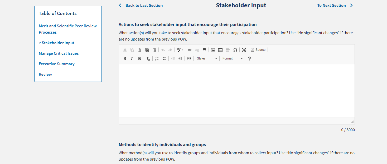Click the Paste as plain text icon
Screen dimensions: 387x164
pyautogui.click(x=147, y=50)
